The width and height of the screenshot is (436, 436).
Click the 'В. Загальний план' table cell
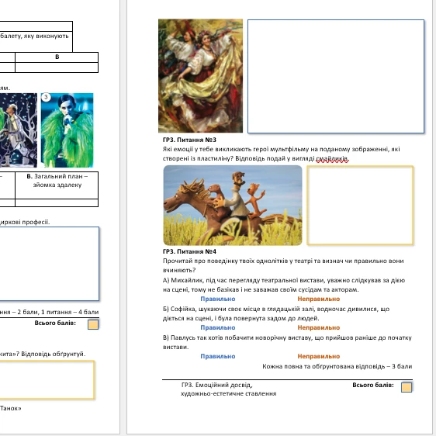57,185
